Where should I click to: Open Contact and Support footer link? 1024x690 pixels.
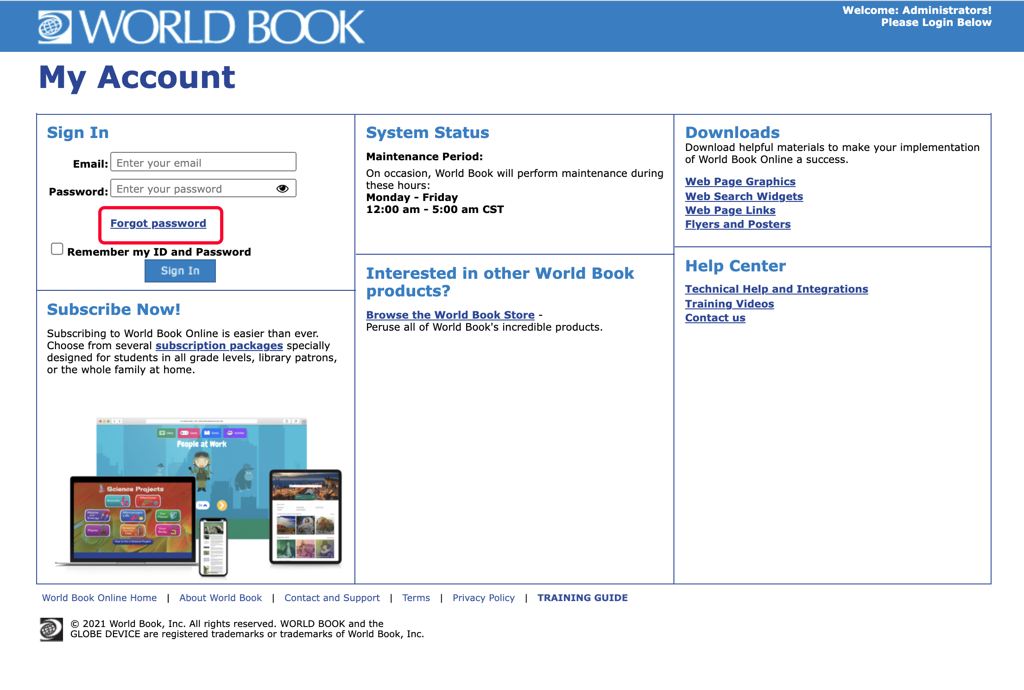[x=332, y=598]
